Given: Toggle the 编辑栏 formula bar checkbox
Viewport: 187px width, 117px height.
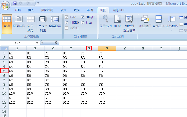Looking at the screenshot, I should (83, 17).
